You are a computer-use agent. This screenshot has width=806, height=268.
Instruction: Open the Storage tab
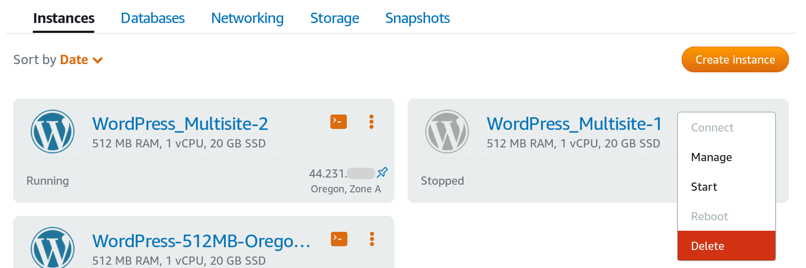[335, 18]
